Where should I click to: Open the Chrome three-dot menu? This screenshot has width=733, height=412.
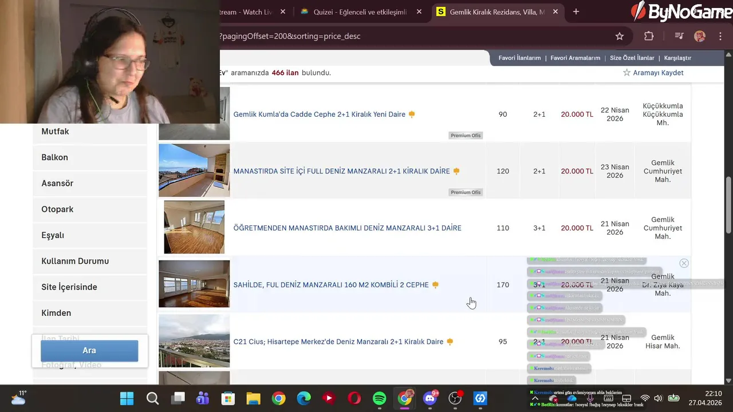pyautogui.click(x=720, y=36)
